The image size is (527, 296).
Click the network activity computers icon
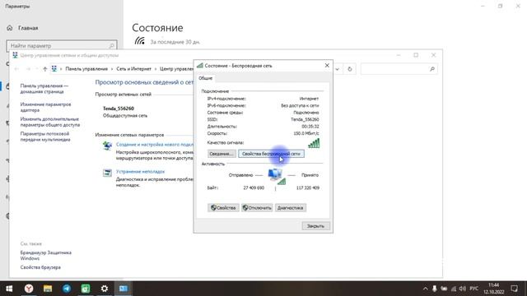pos(277,177)
